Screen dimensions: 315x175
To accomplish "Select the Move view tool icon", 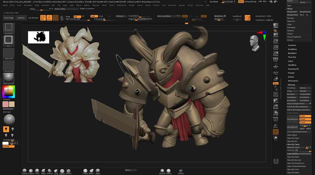I will click(276, 101).
